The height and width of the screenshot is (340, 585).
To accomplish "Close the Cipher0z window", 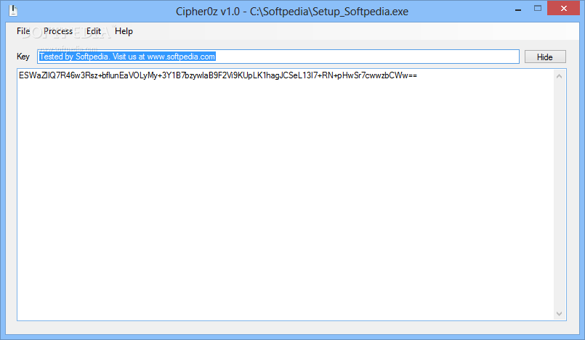I will coord(564,8).
